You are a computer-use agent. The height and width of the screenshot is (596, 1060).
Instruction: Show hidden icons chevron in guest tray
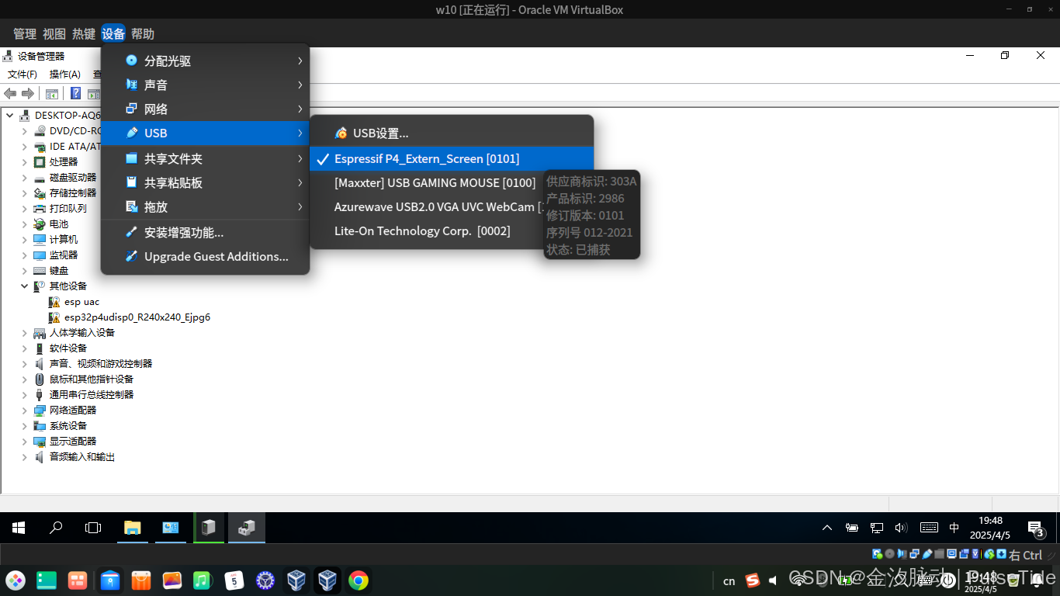[827, 528]
